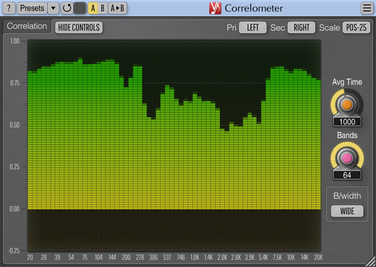Open the preset dropdown arrow next to Presets
The width and height of the screenshot is (376, 267).
pos(53,8)
